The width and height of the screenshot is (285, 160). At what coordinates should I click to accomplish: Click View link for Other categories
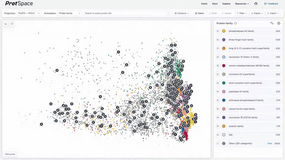coord(270,143)
